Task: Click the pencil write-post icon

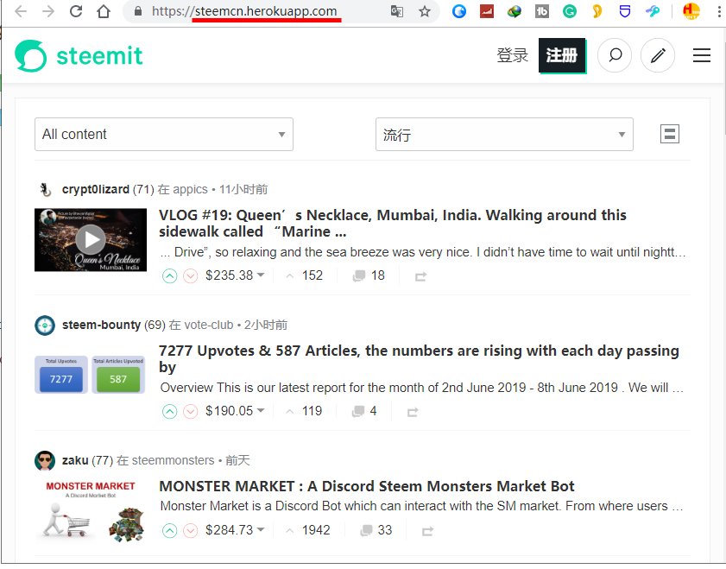Action: click(658, 55)
